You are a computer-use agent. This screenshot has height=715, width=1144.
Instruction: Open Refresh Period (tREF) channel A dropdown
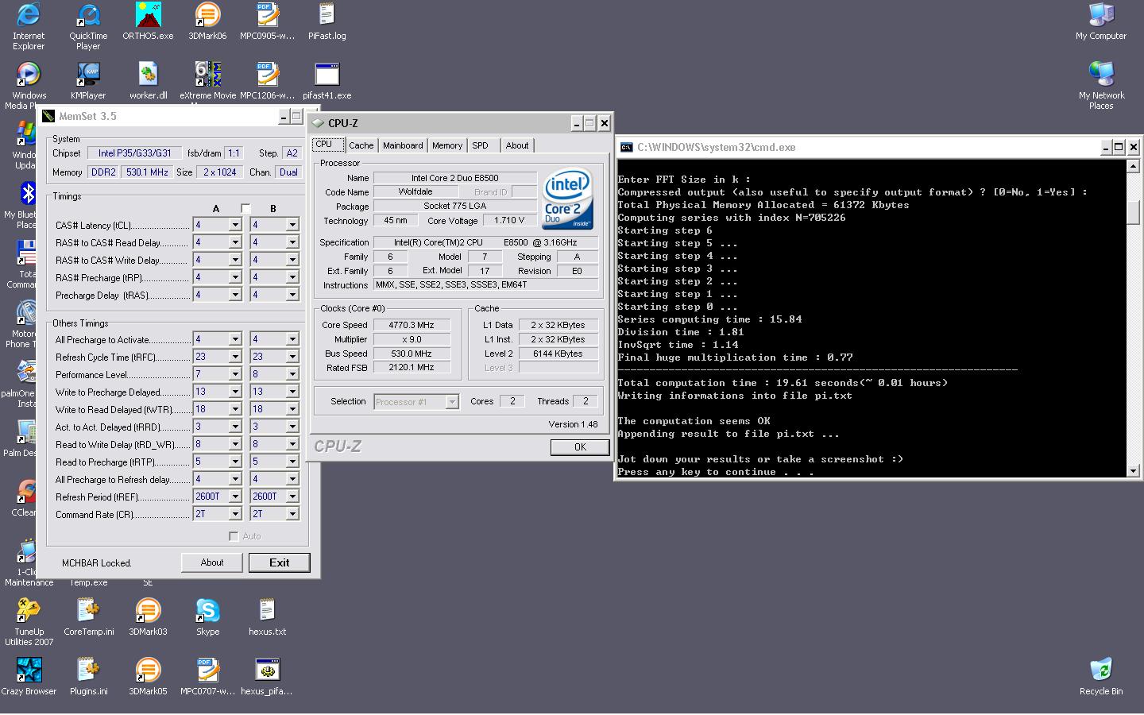[x=235, y=497]
